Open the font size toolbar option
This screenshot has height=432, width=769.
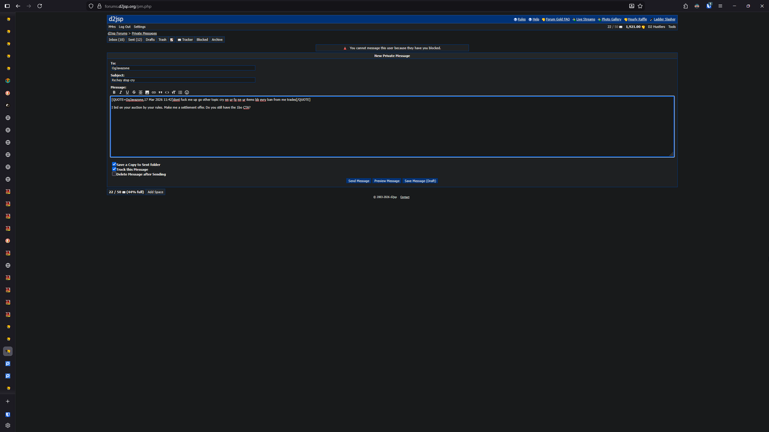(174, 92)
